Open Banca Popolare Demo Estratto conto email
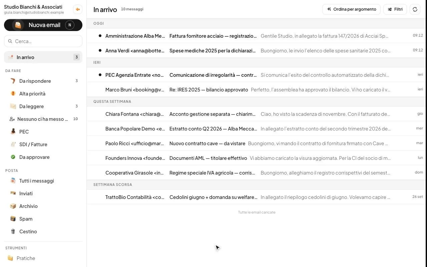This screenshot has width=427, height=267. 257,128
